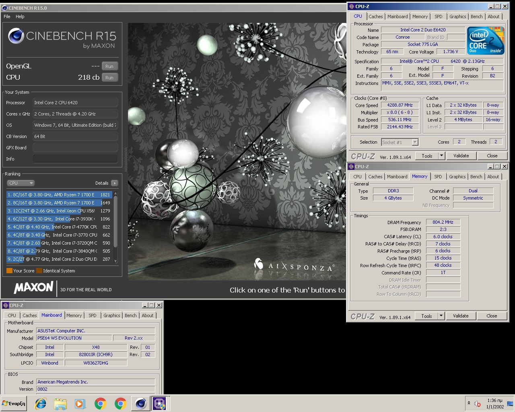Open Tools dropdown arrow in Memory window
515x412 pixels.
coord(441,316)
